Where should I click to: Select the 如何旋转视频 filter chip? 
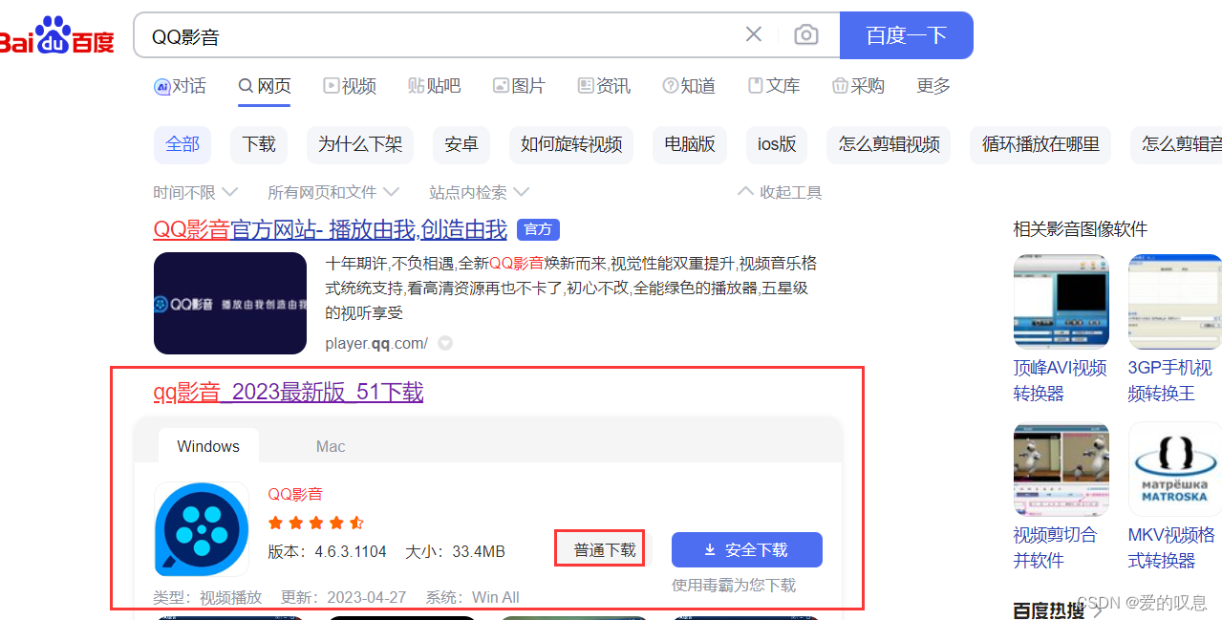click(x=571, y=144)
